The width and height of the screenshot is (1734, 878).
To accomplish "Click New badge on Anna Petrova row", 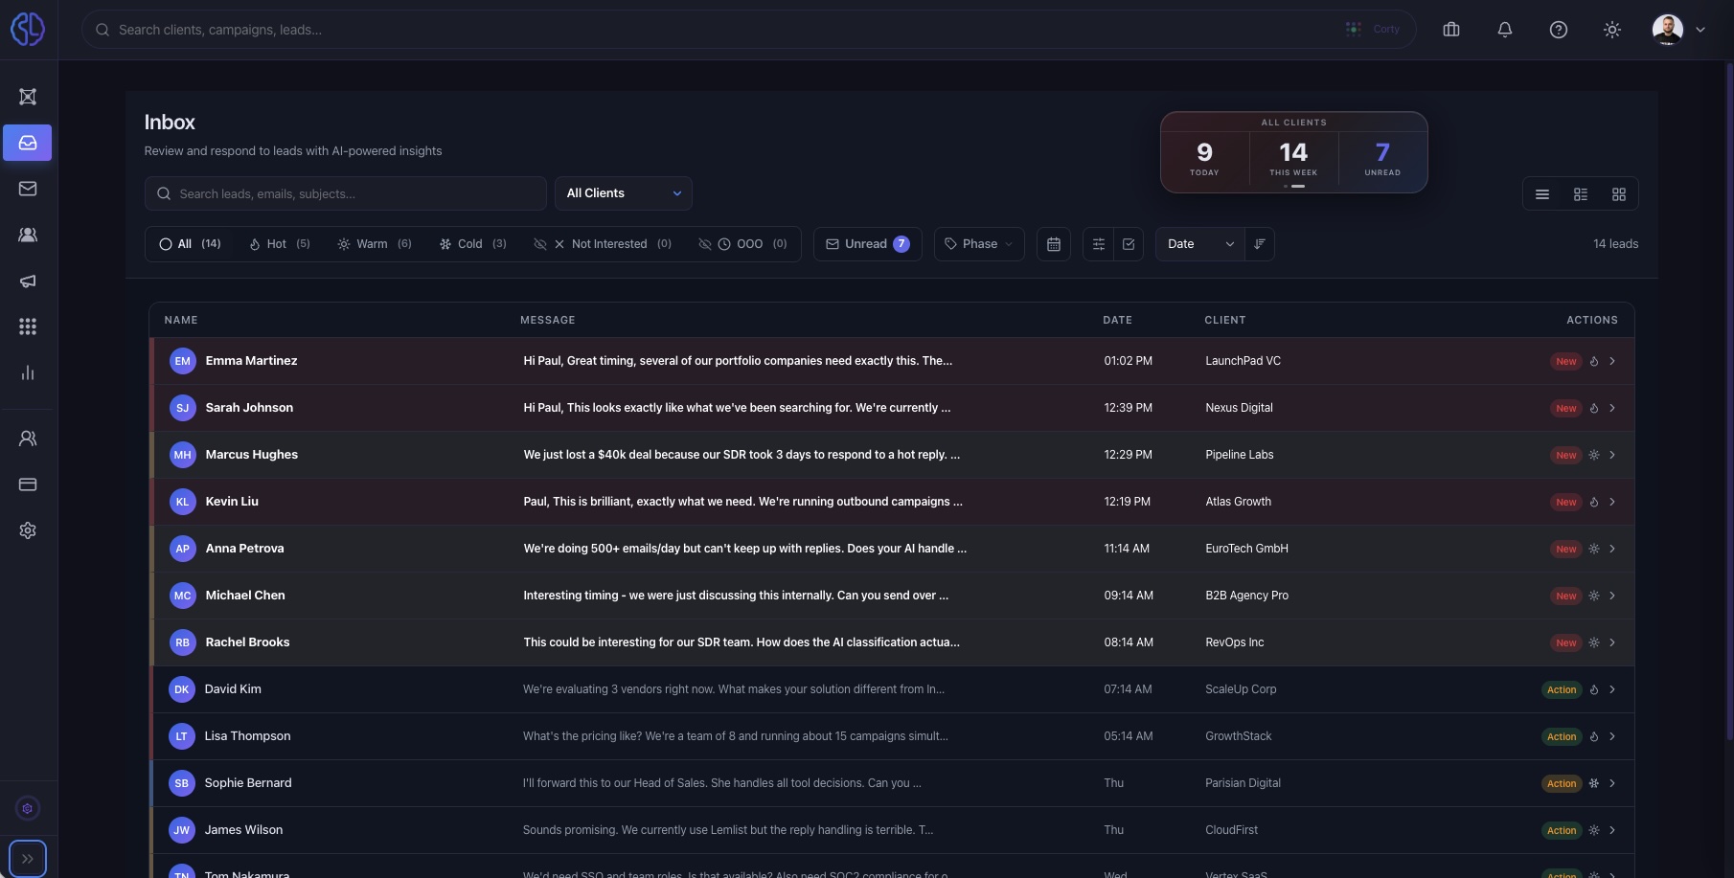I will click(1566, 549).
